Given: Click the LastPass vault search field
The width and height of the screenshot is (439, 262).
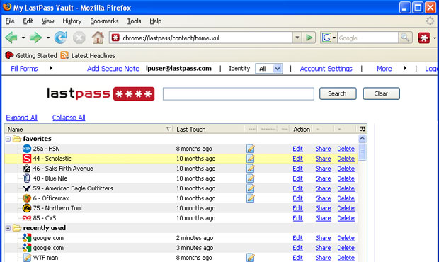Looking at the screenshot, I should pos(238,93).
